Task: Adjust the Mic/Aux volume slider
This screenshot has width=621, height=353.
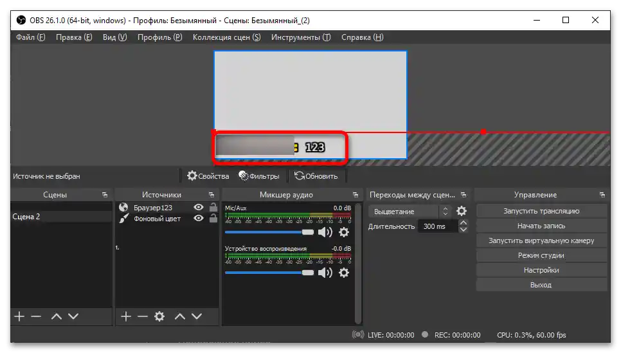Action: (x=269, y=232)
